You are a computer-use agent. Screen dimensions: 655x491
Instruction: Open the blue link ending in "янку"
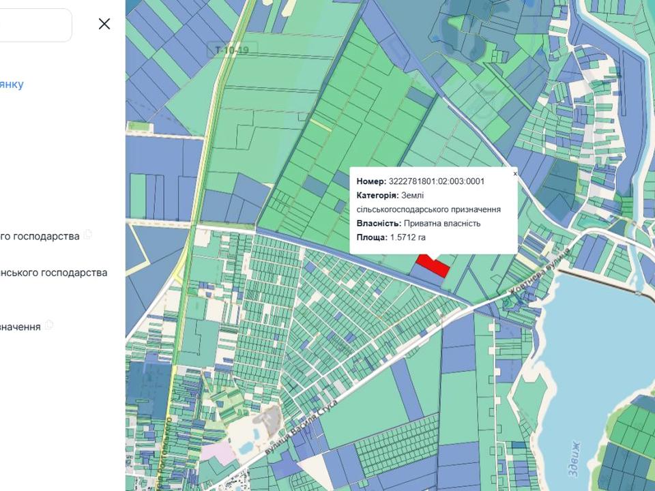12,84
